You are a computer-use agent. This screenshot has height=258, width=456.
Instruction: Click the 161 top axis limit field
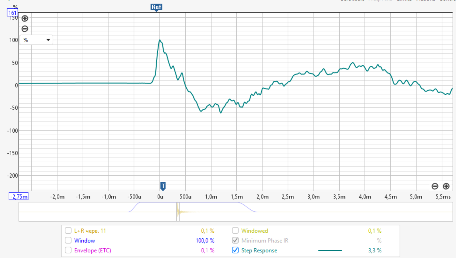(12, 13)
